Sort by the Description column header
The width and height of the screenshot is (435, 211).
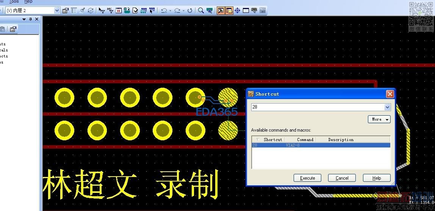click(x=353, y=140)
